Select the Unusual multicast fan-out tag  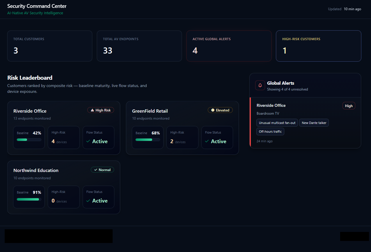(x=277, y=123)
